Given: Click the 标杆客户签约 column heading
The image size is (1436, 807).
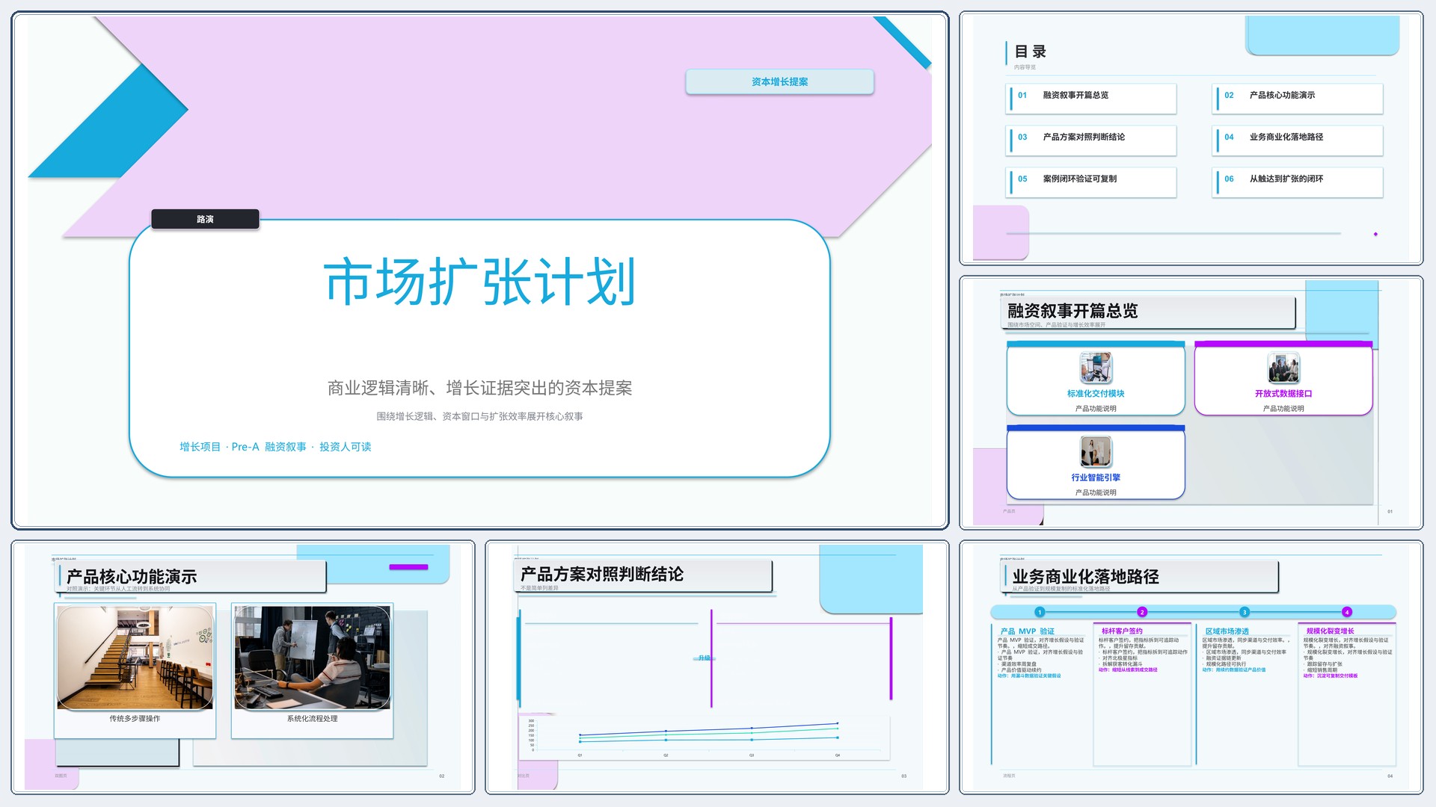Looking at the screenshot, I should click(1122, 631).
